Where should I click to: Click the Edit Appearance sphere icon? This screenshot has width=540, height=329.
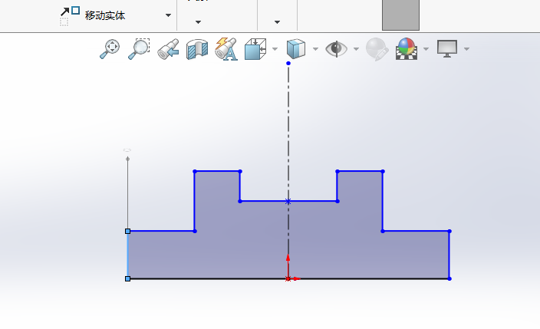point(377,49)
